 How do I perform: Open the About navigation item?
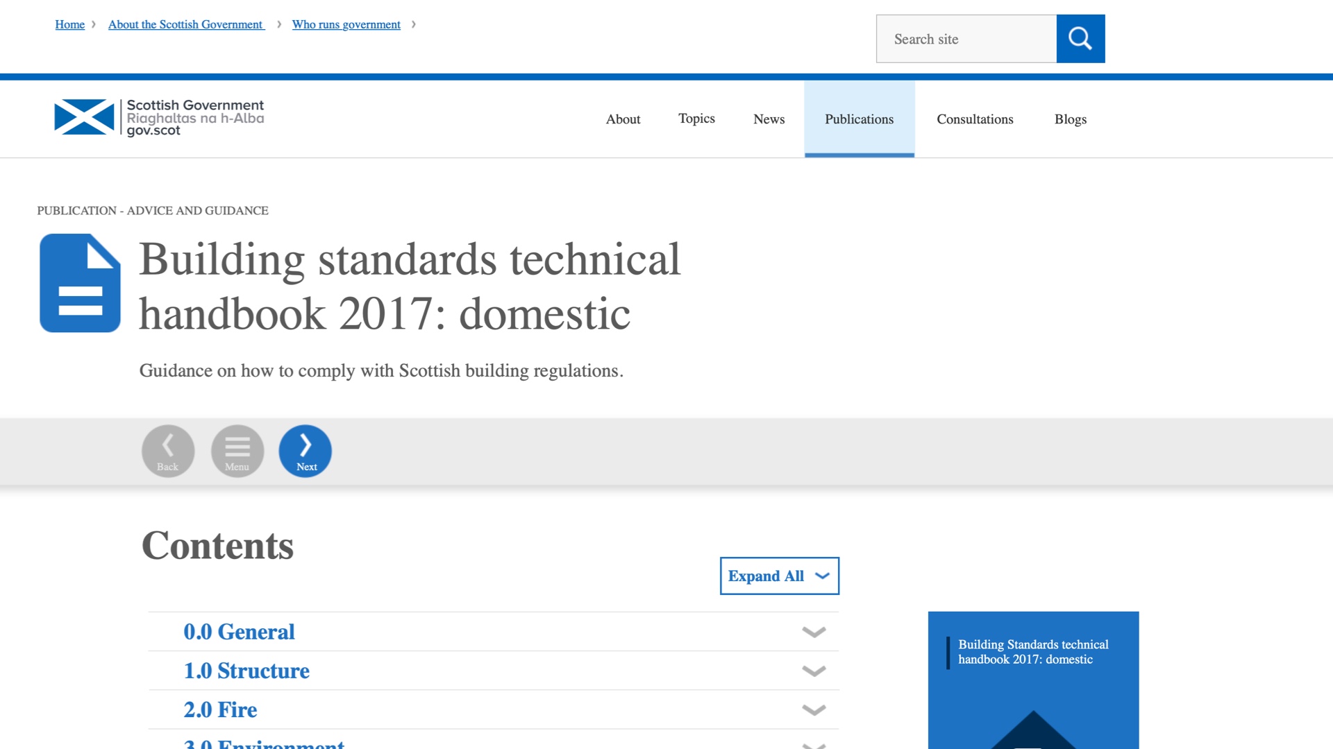point(623,119)
